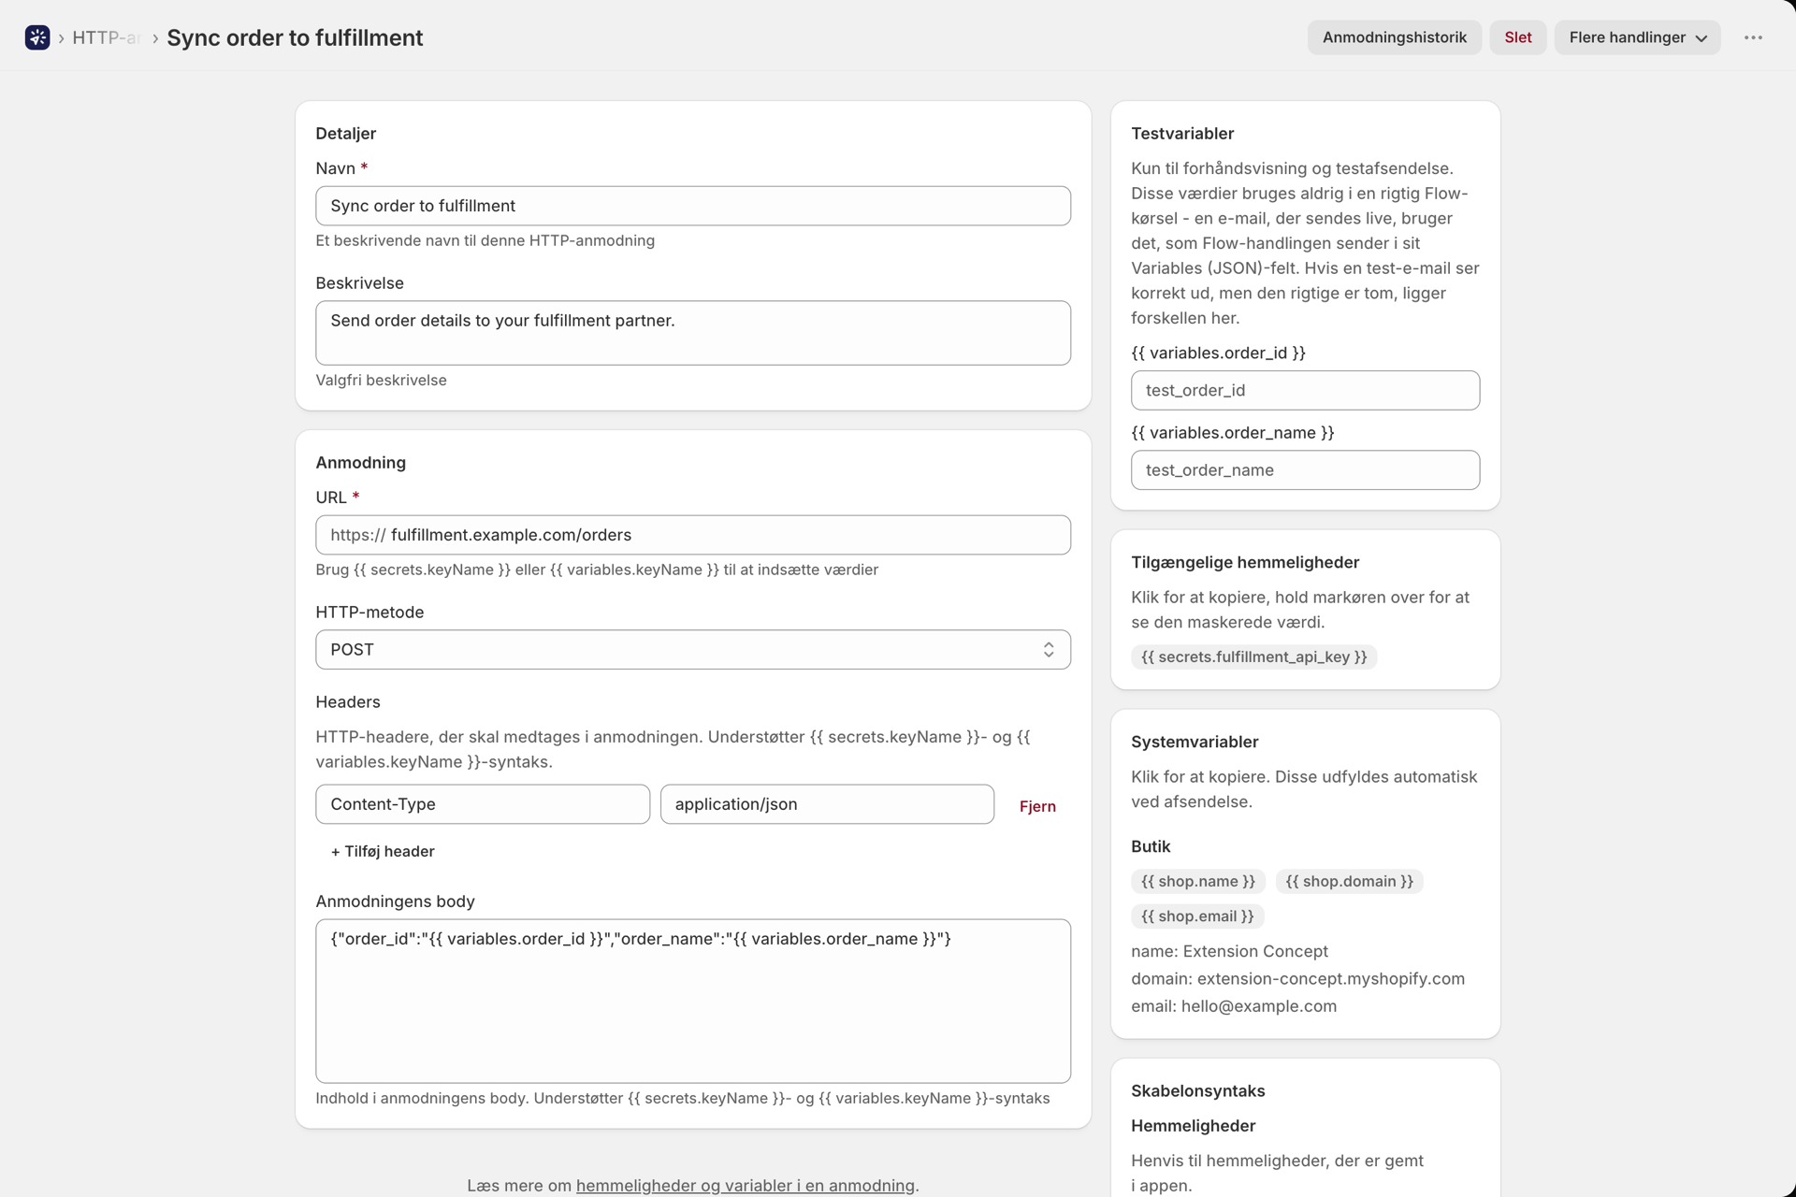The image size is (1796, 1197).
Task: Go back to HTTP-anmodninger breadcrumb
Action: tap(106, 37)
